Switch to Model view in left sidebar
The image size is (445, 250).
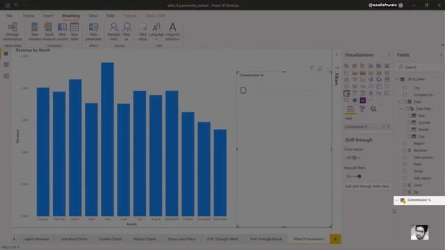(x=6, y=76)
